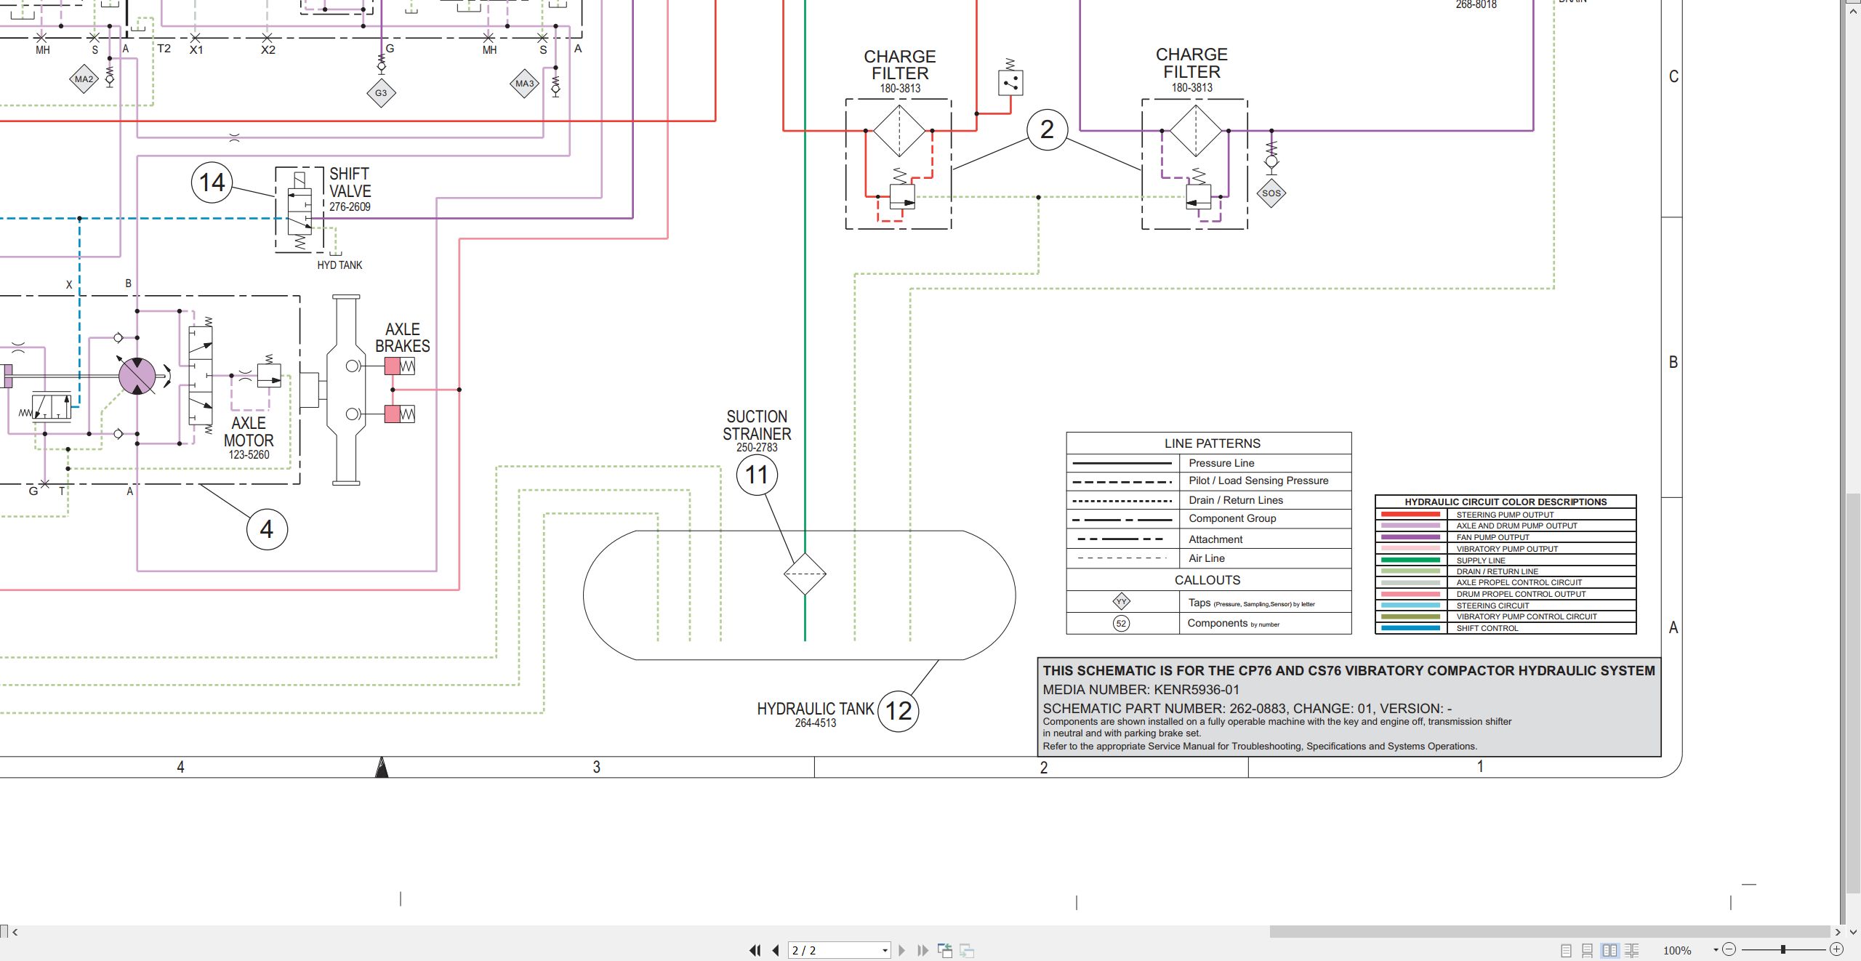Viewport: 1861px width, 961px height.
Task: Click the LINE PATTERNS table heading
Action: (x=1212, y=443)
